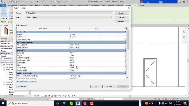Open Visual Style icon on view control bar
The image size is (189, 106).
(46, 96)
